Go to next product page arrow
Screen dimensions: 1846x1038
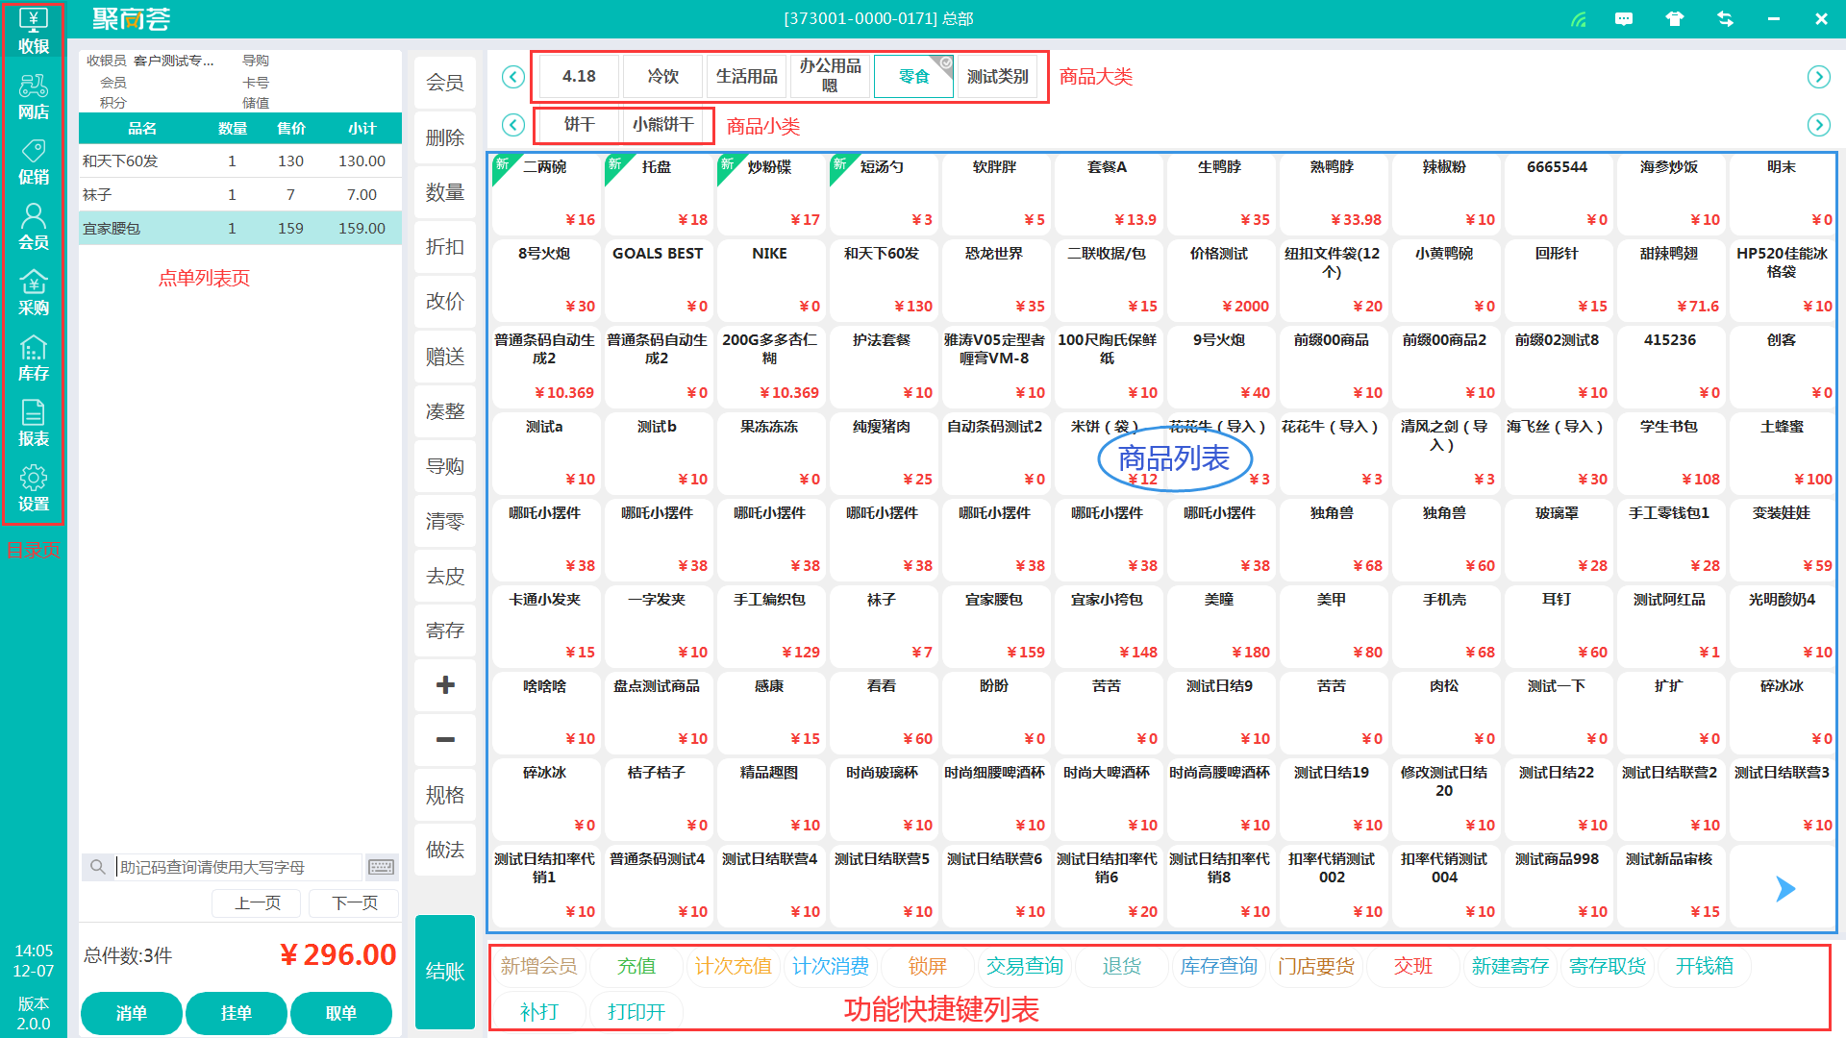coord(1785,889)
